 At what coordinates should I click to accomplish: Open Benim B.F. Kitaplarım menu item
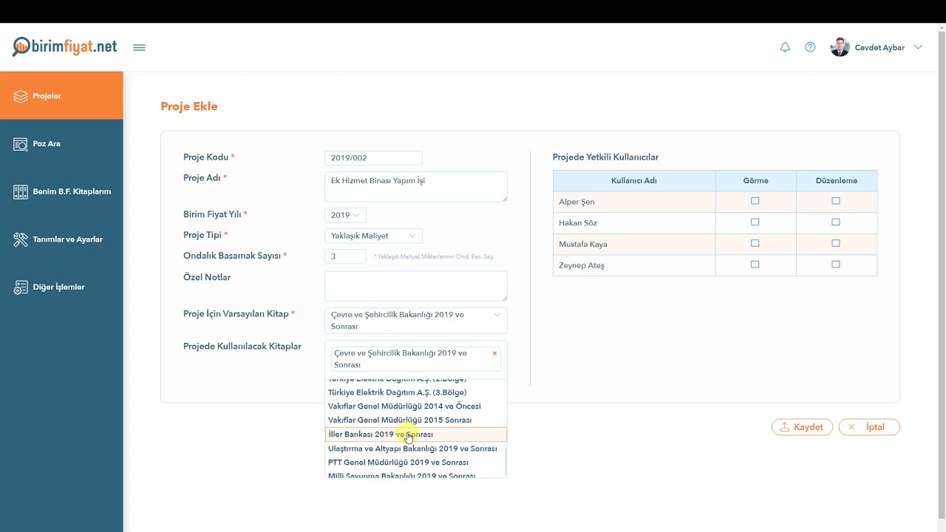click(x=61, y=191)
